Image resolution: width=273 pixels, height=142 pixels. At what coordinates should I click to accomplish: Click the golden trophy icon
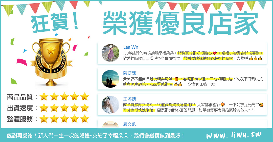point(51,62)
